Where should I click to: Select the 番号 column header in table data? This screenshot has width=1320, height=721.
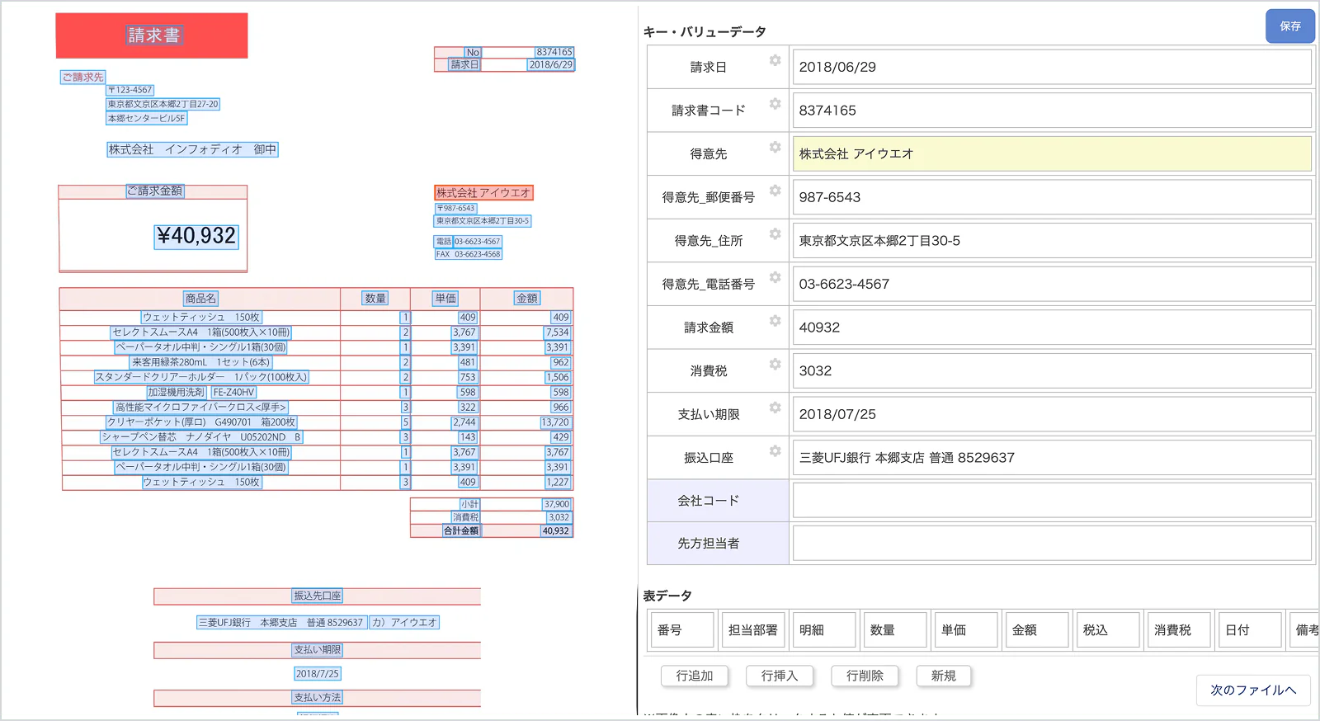(x=681, y=630)
